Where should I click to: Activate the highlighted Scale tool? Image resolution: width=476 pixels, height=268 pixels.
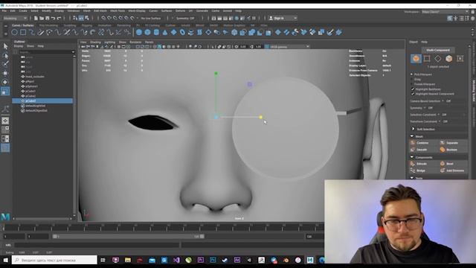[x=5, y=91]
